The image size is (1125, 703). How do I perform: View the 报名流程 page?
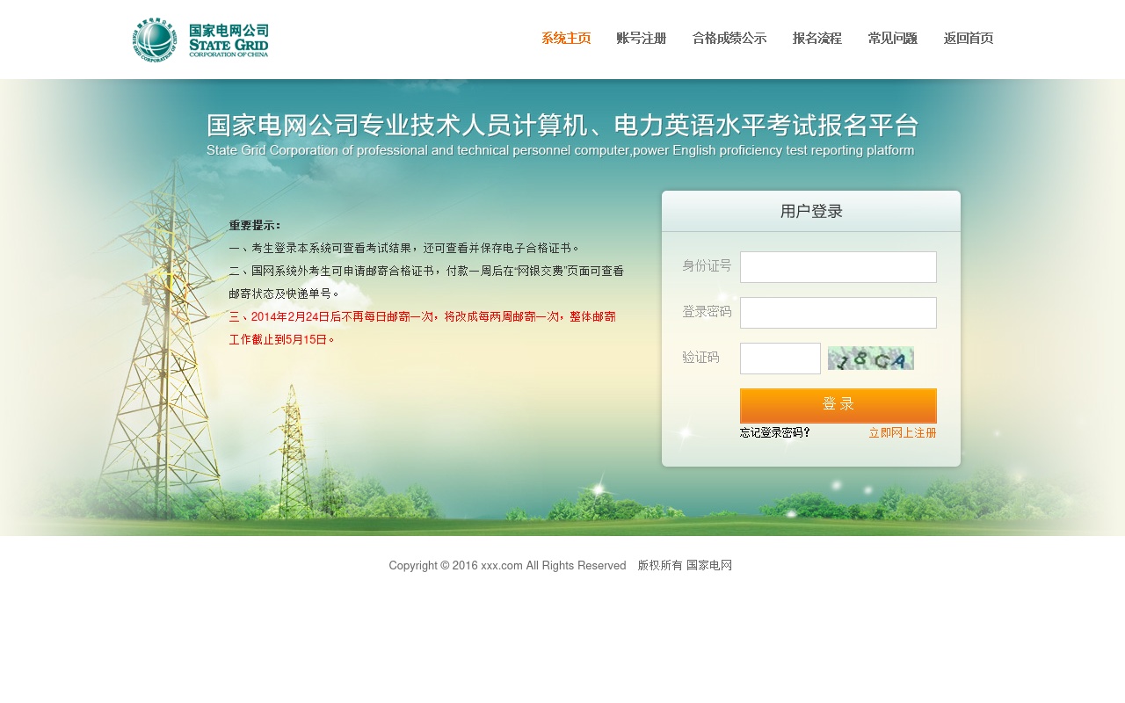click(817, 39)
